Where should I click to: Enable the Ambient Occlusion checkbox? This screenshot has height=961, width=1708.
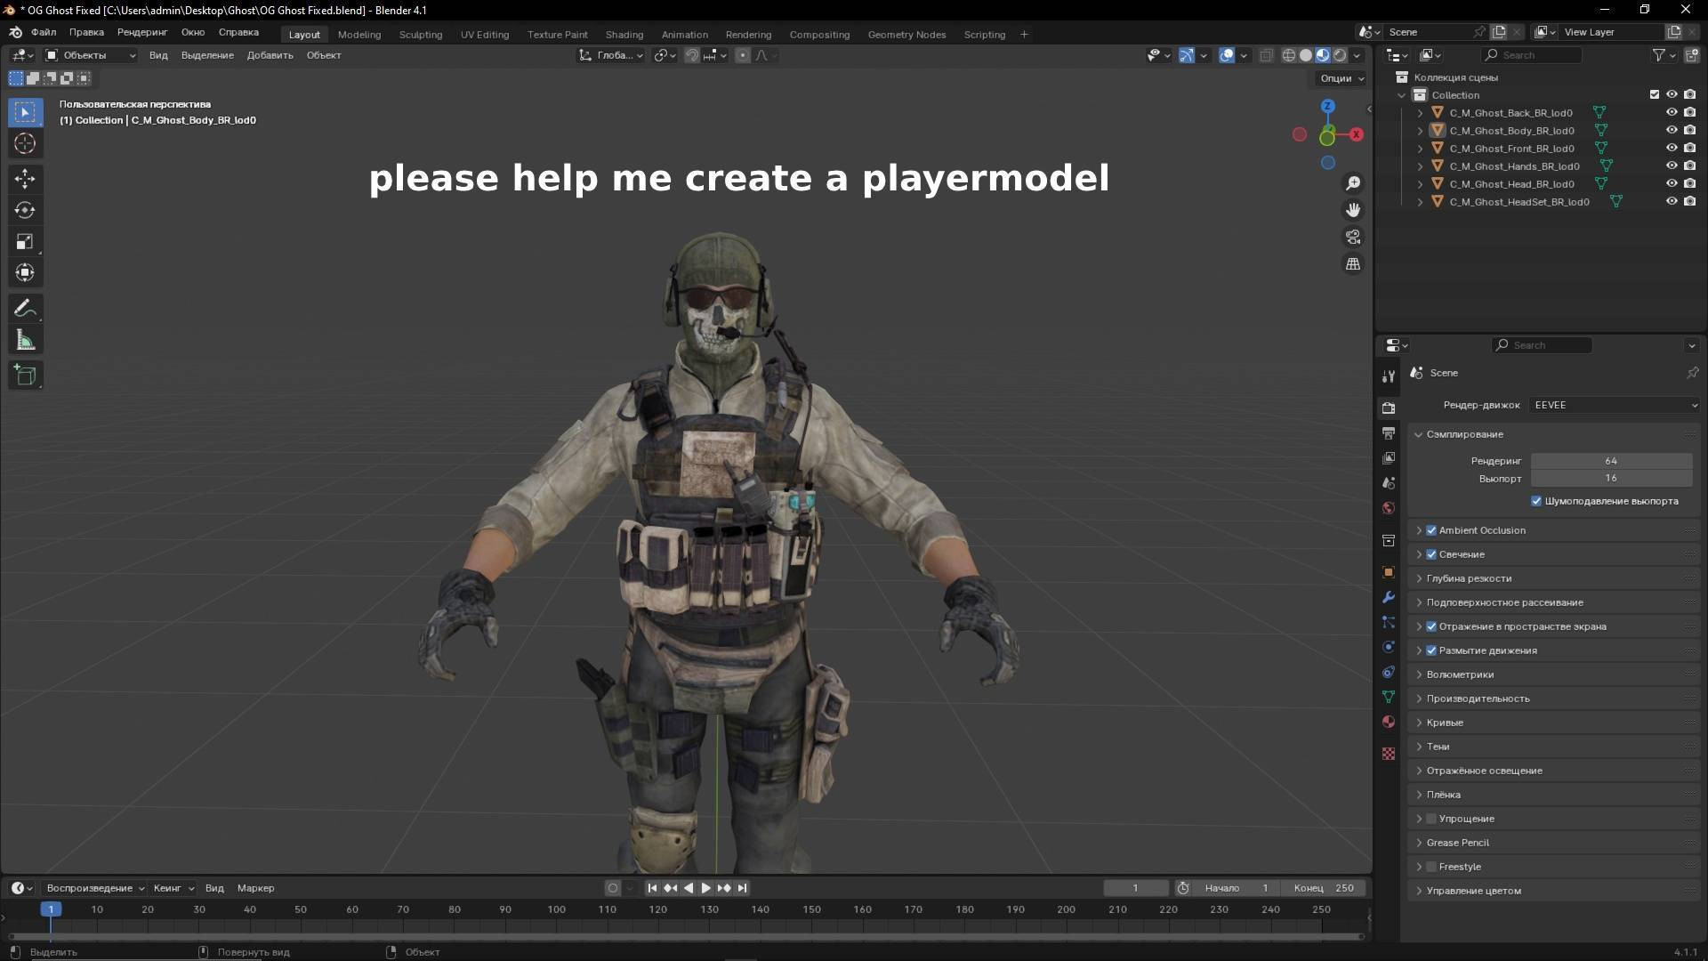pos(1430,529)
